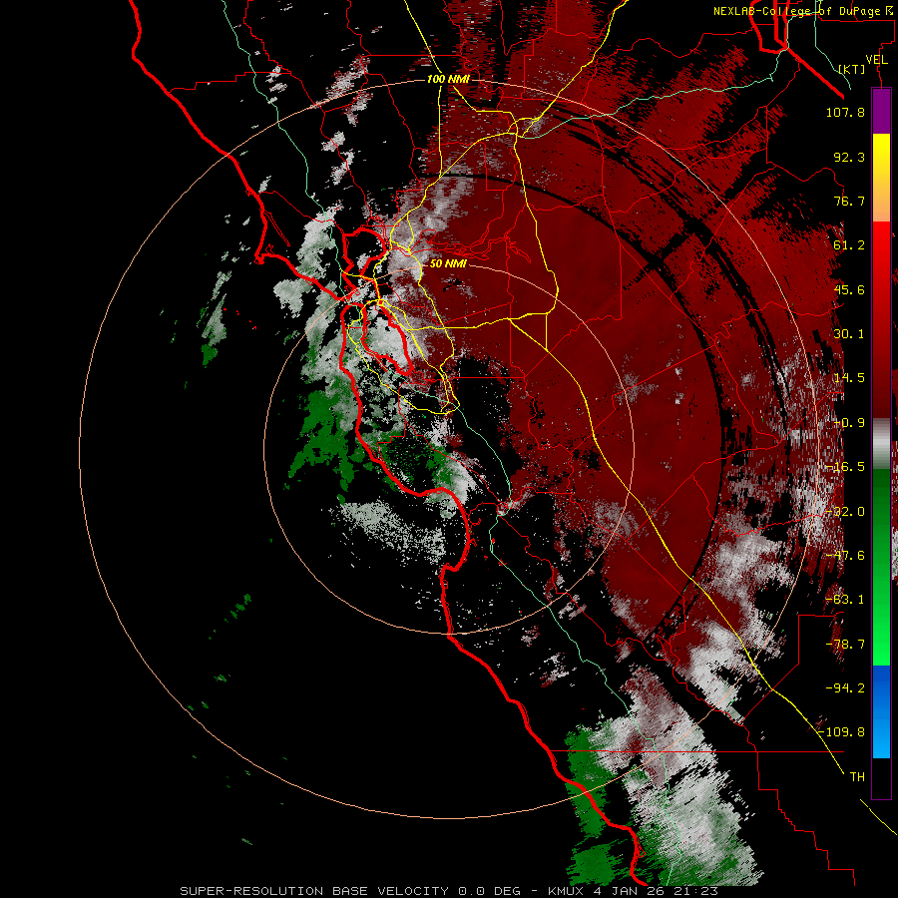Screen dimensions: 898x898
Task: Pick the gray near-zero segment of color bar
Action: (x=881, y=442)
